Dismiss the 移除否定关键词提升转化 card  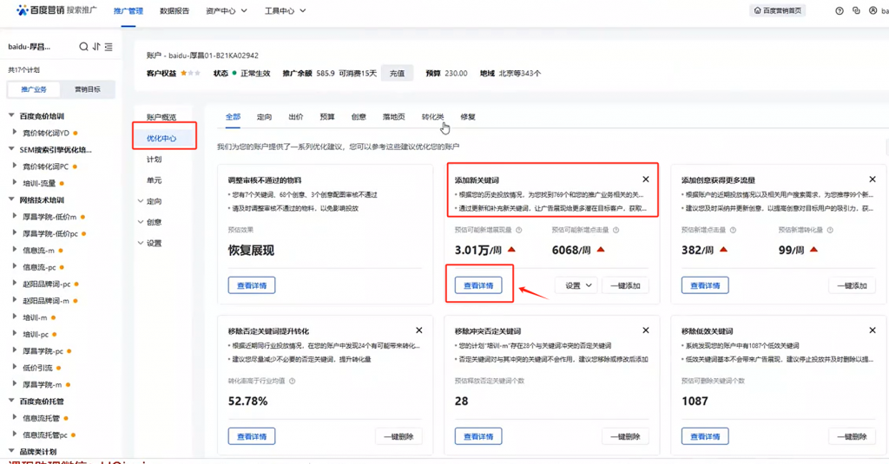pos(419,330)
